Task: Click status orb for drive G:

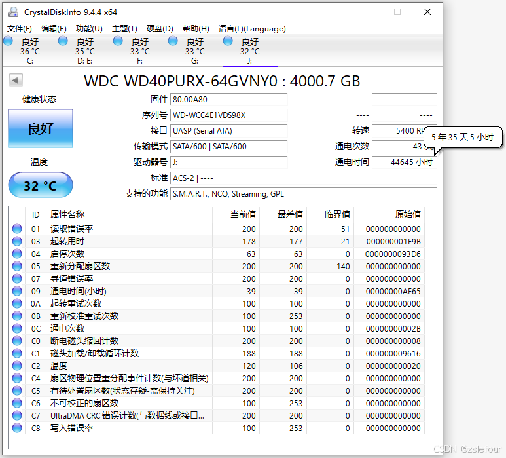Action: point(173,41)
